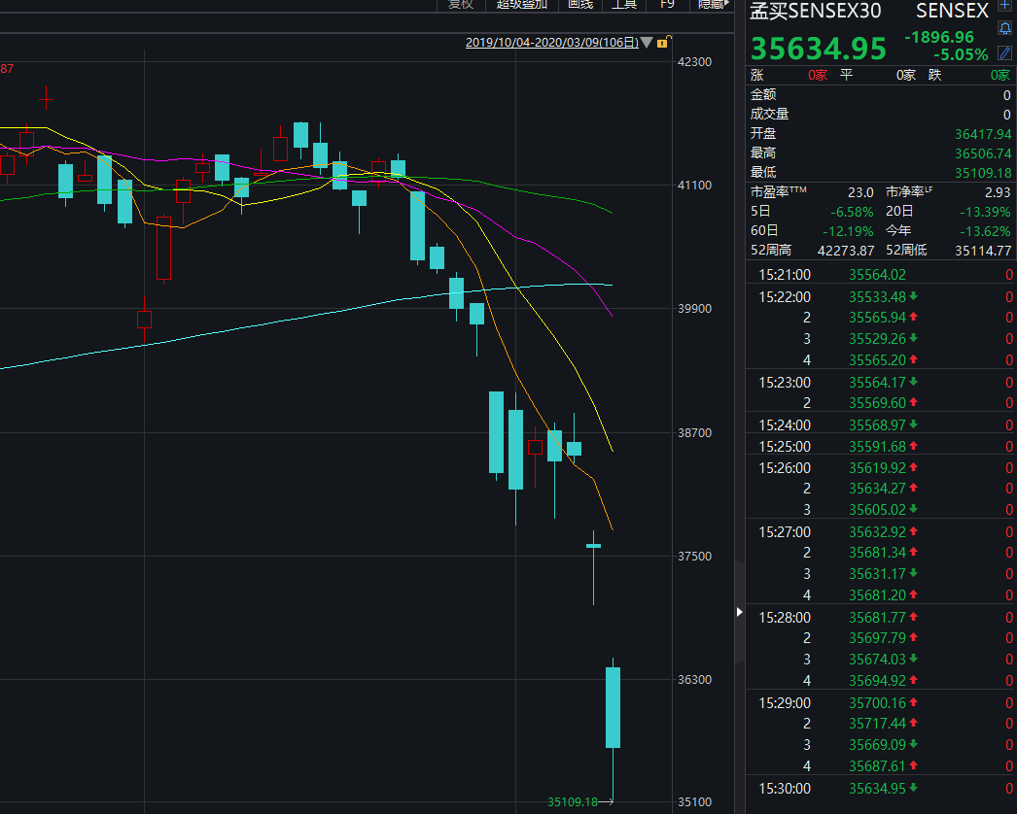
Task: Click the latest tall cyan candlestick
Action: click(x=614, y=707)
